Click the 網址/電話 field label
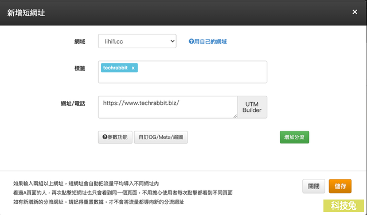The width and height of the screenshot is (367, 215). point(73,103)
